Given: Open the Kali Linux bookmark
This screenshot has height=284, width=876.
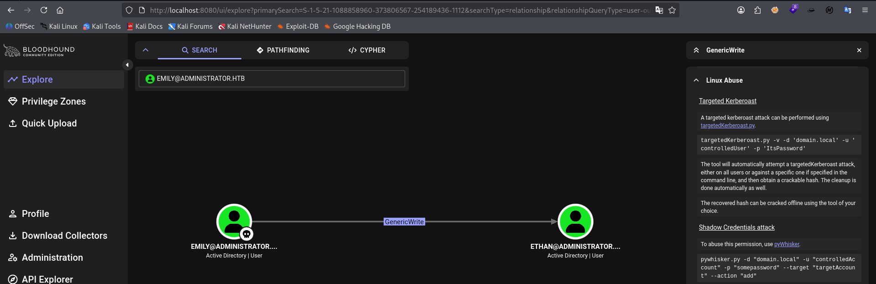Looking at the screenshot, I should (x=59, y=26).
